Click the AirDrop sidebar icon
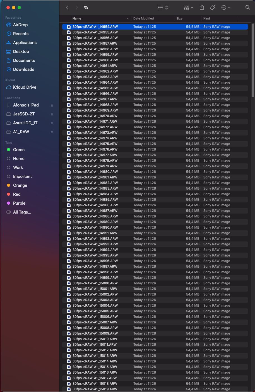This screenshot has height=392, width=255. click(9, 25)
